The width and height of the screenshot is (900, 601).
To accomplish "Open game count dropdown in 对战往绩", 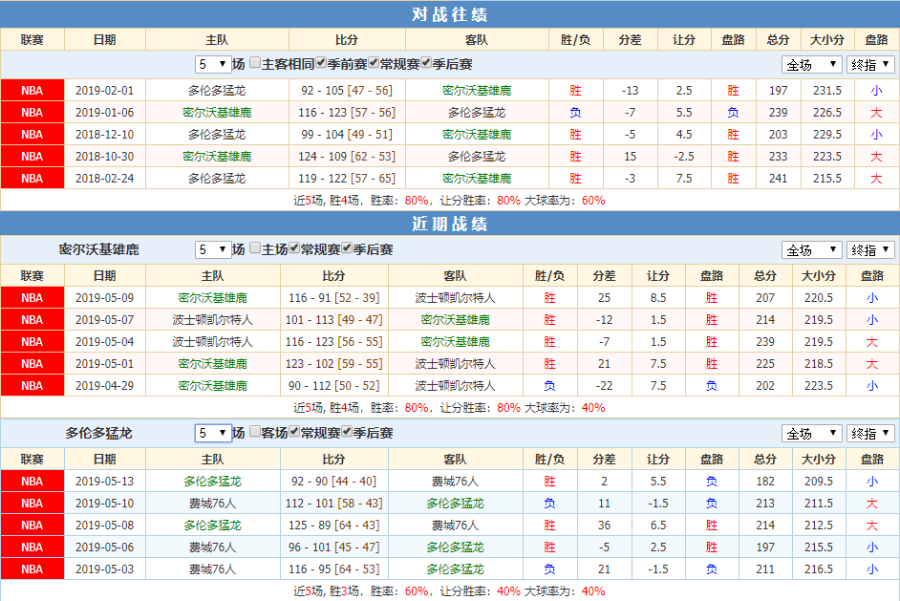I will pos(213,64).
